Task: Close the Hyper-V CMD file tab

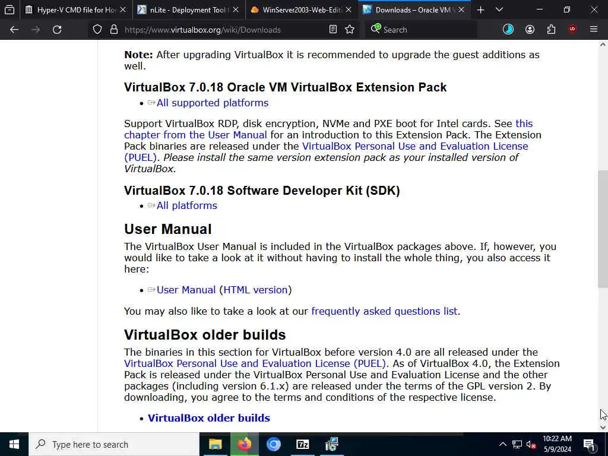Action: [123, 9]
